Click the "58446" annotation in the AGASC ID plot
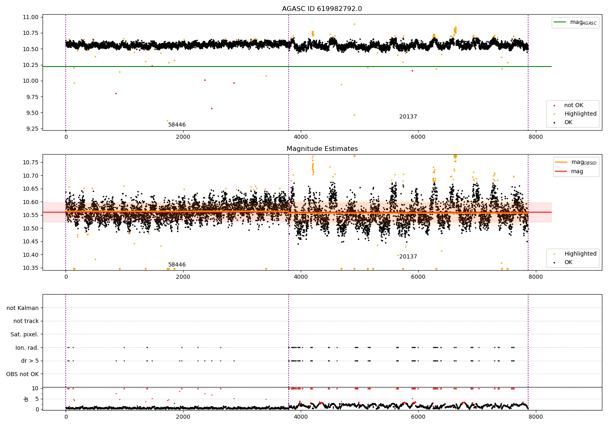Viewport: 608px width, 426px height. (x=177, y=125)
